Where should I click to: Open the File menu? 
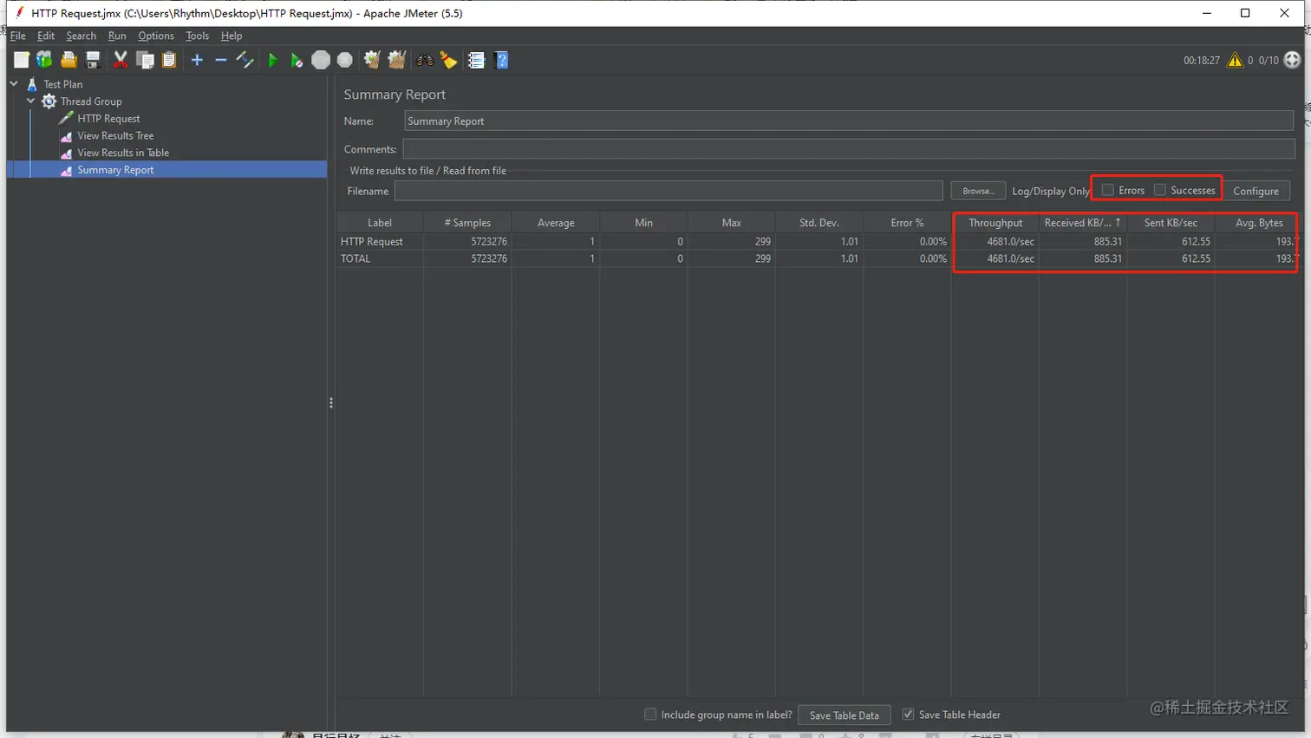[17, 36]
